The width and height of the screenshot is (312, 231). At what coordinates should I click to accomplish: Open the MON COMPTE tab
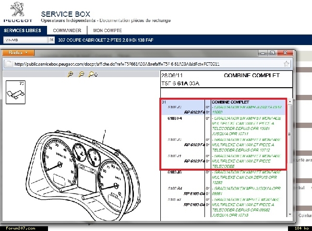pyautogui.click(x=108, y=30)
